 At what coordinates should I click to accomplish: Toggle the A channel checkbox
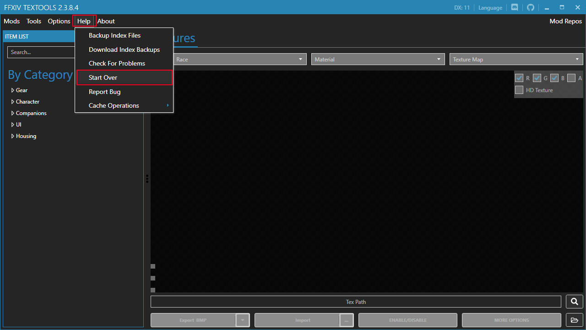tap(571, 78)
